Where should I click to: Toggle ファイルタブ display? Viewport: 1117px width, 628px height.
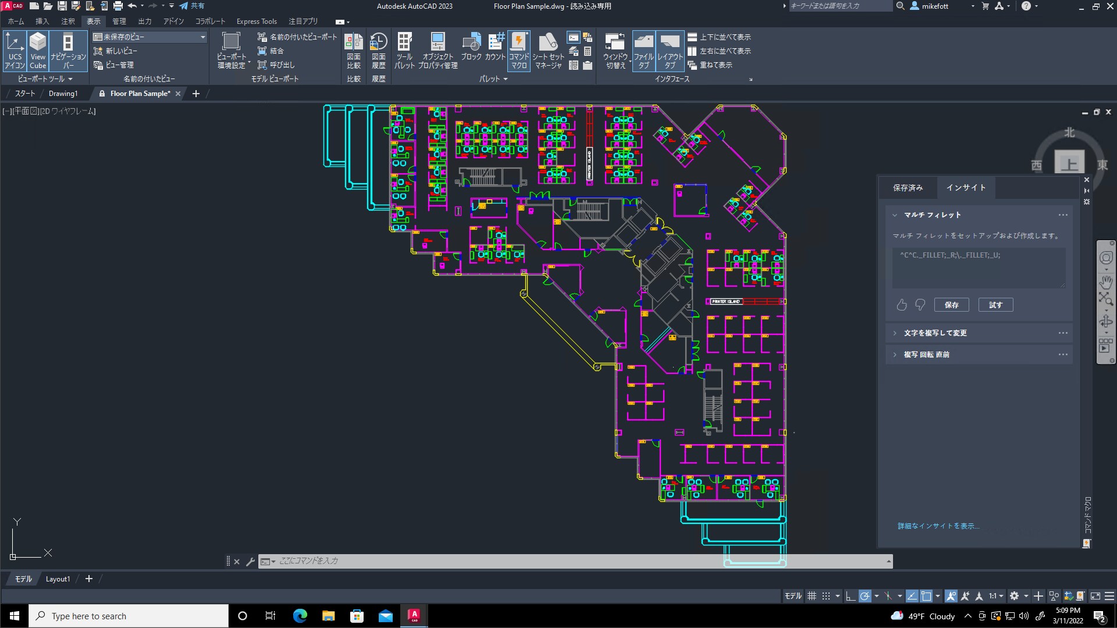click(643, 49)
